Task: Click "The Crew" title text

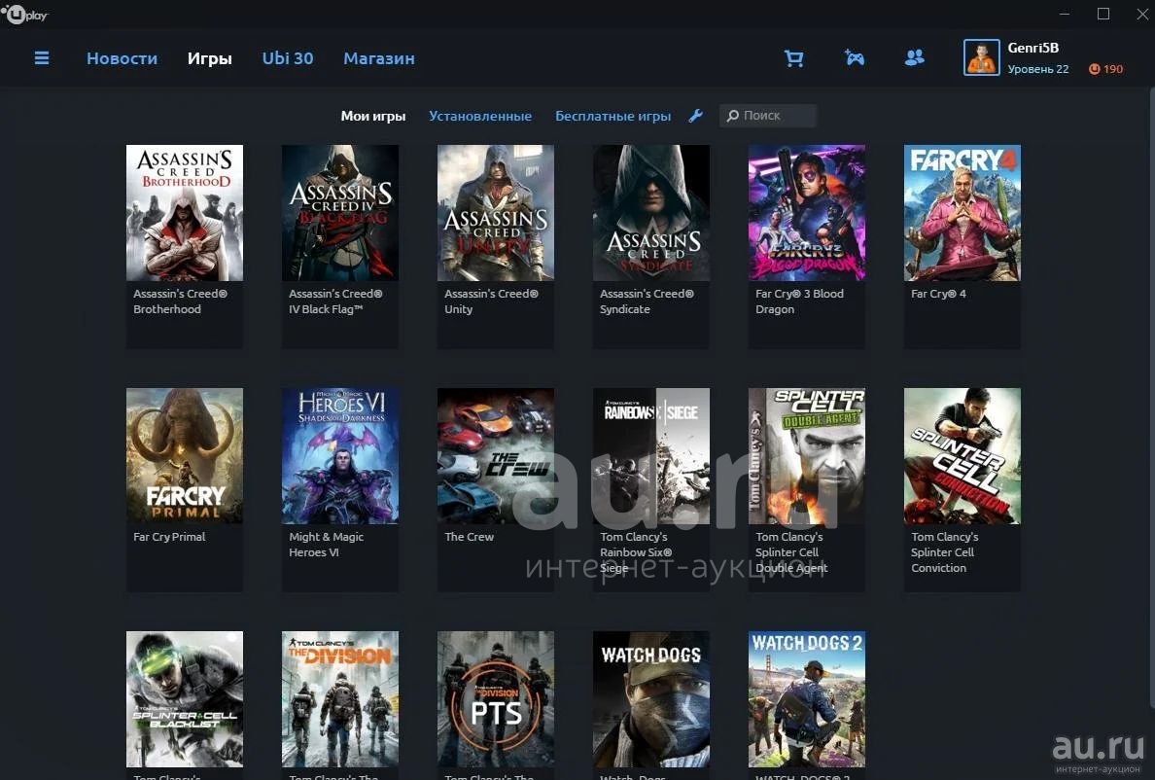Action: 470,537
